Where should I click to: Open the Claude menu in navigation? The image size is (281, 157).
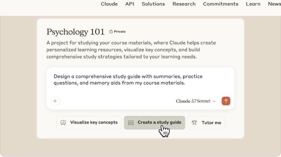pyautogui.click(x=109, y=4)
